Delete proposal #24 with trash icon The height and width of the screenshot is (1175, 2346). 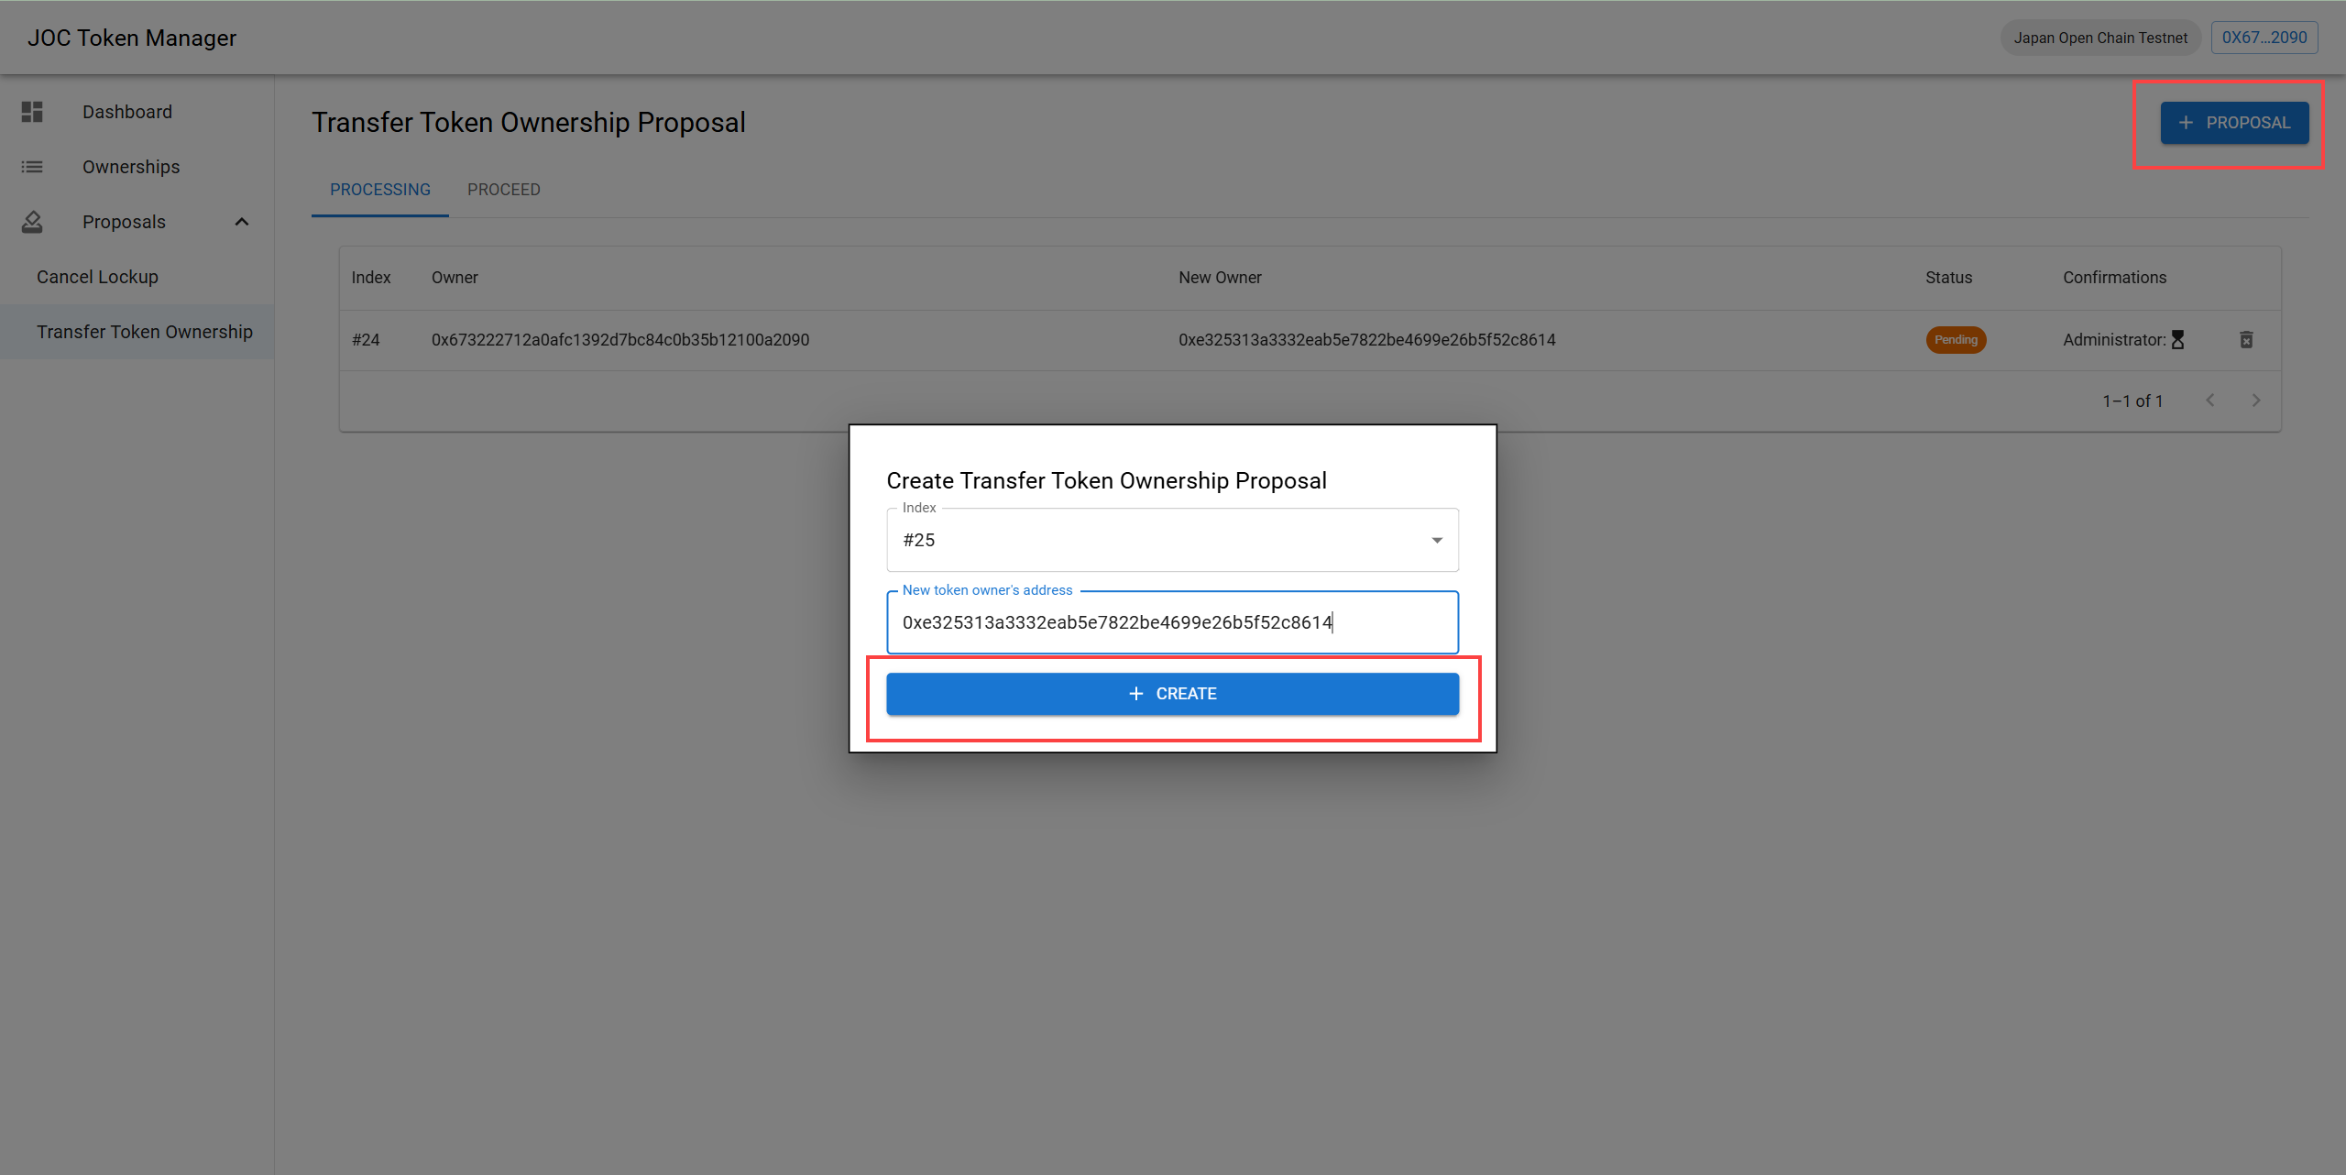(x=2246, y=340)
